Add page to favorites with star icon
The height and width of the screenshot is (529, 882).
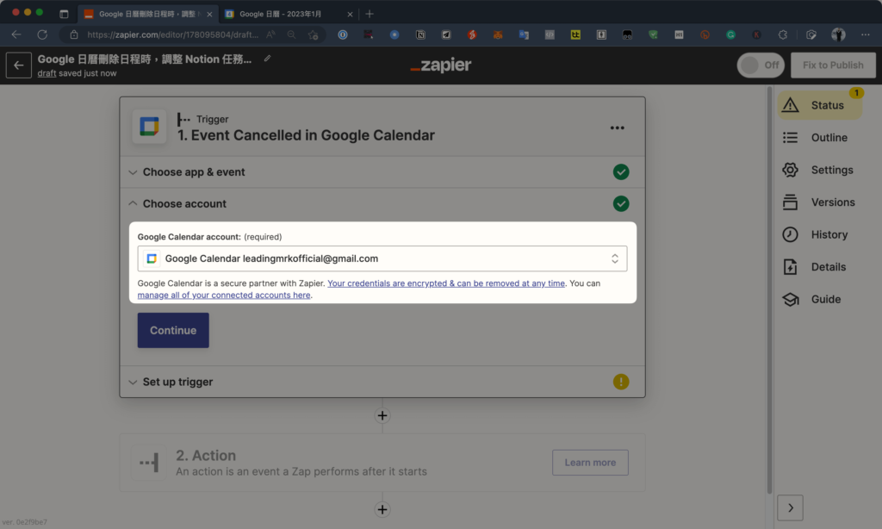314,34
